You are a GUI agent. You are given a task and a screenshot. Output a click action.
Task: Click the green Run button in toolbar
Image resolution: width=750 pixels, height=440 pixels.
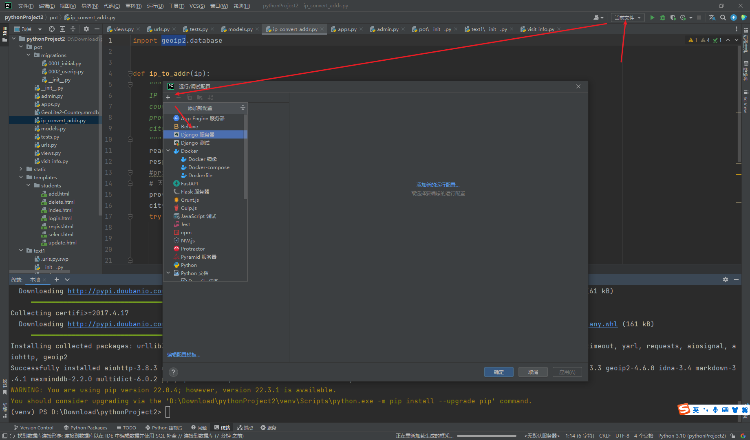652,18
